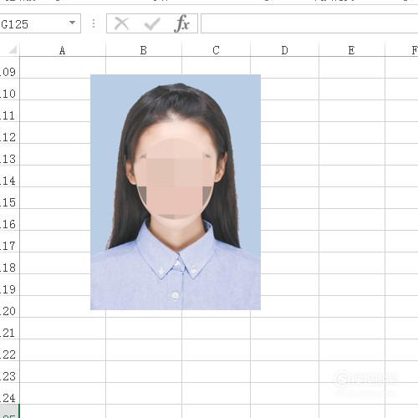Open the Insert Function fx button
This screenshot has width=418, height=418.
182,23
